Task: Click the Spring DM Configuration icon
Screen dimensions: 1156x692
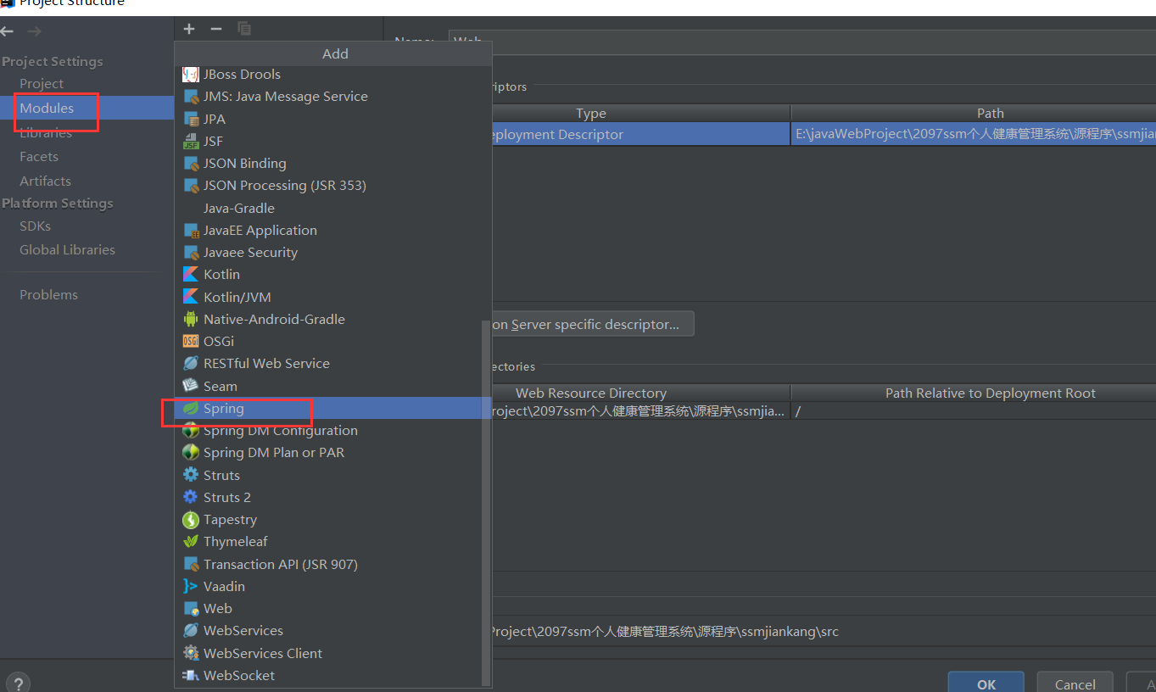Action: click(x=191, y=431)
